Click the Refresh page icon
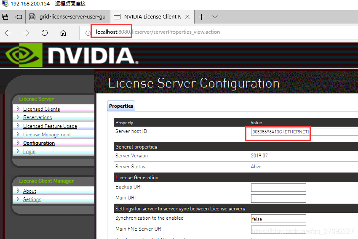The image size is (358, 239). point(45,33)
